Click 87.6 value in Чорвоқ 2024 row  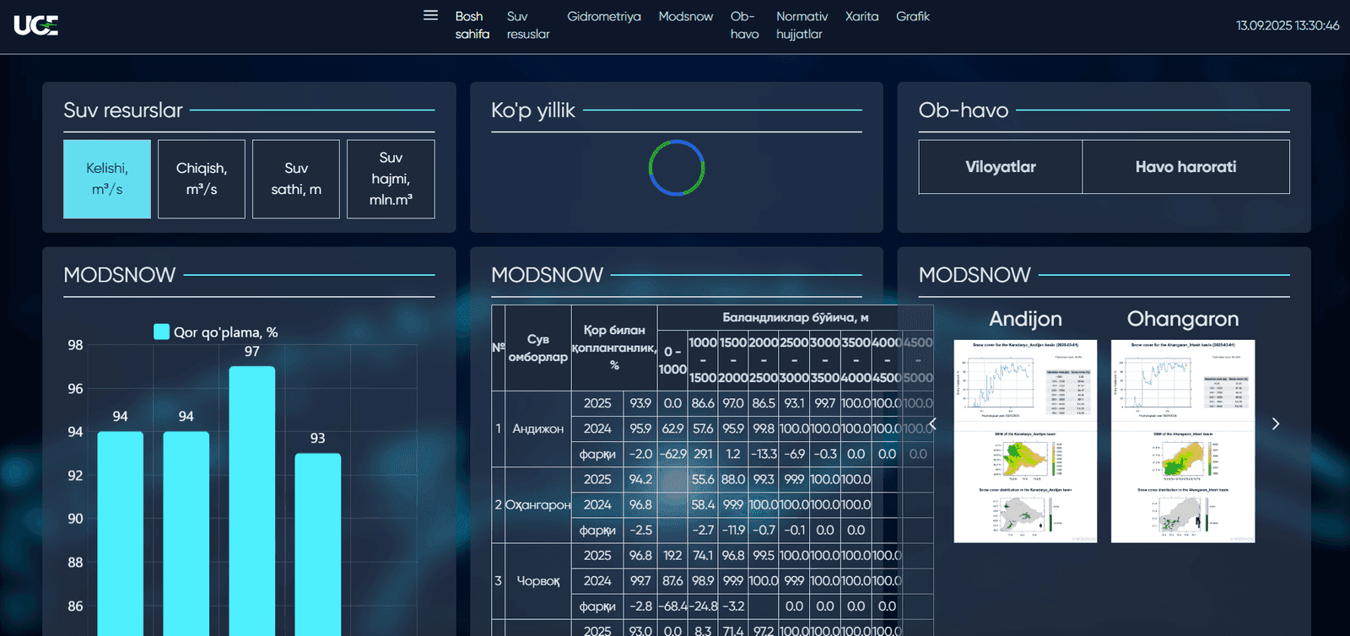672,581
